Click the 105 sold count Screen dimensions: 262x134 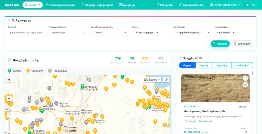[x=160, y=58]
